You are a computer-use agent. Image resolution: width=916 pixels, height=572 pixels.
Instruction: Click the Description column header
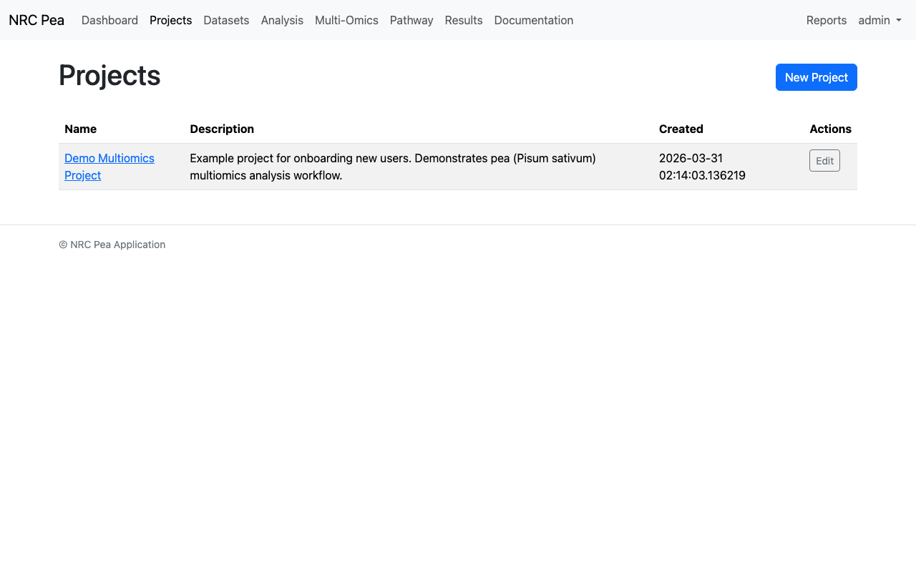[x=222, y=129]
